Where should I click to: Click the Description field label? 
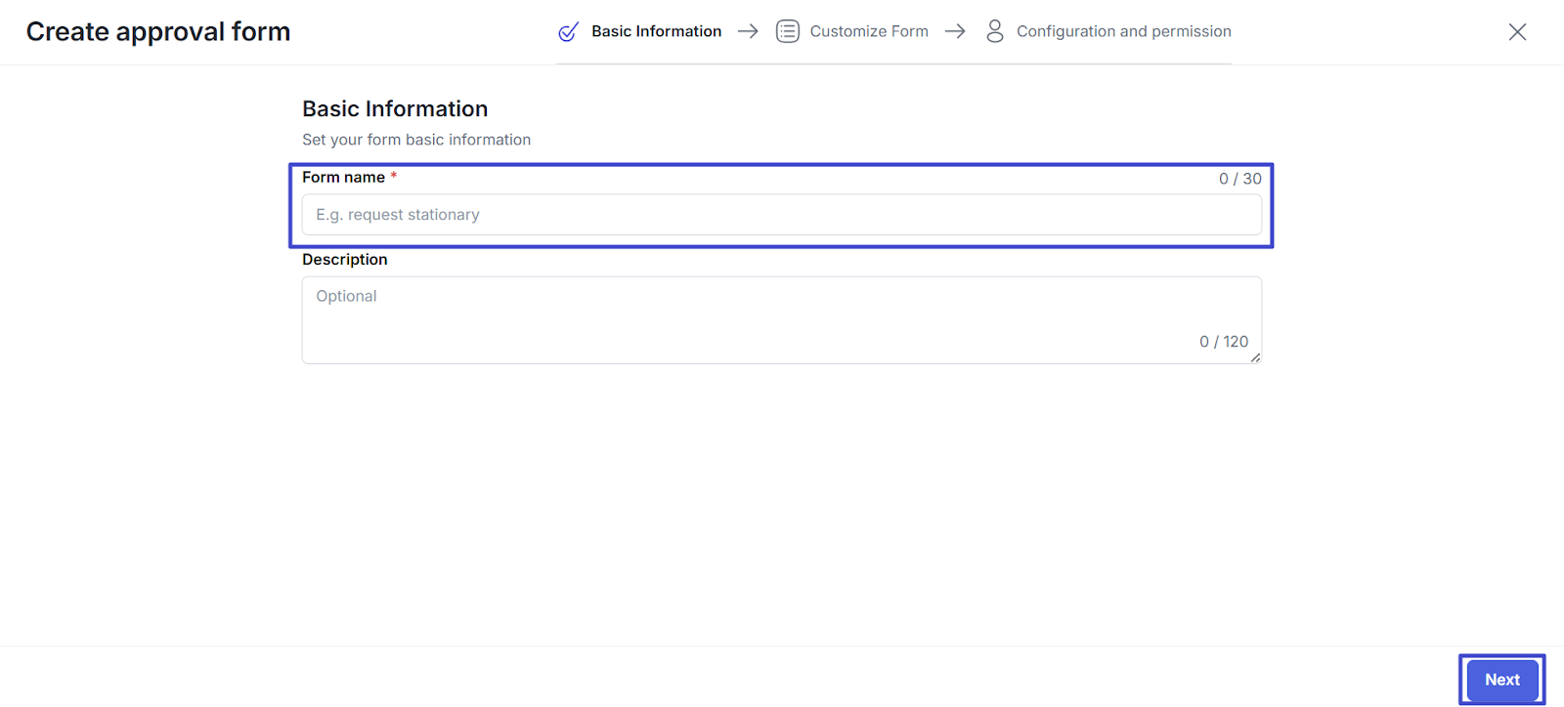click(344, 260)
